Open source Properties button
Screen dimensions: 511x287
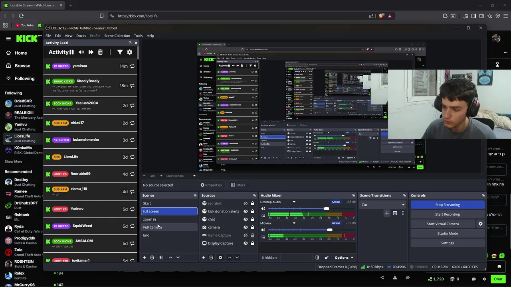click(x=211, y=185)
